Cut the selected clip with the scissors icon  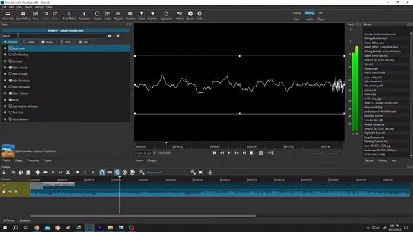click(14, 172)
